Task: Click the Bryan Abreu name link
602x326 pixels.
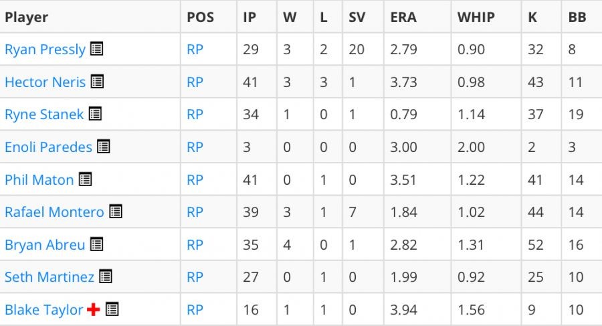Action: (45, 245)
